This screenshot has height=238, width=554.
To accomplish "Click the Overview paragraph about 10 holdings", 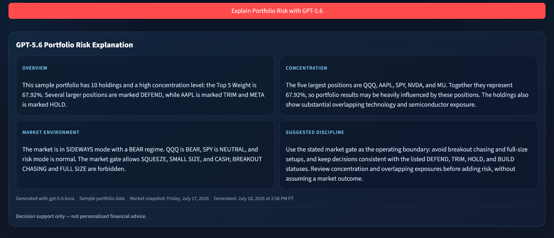I will (143, 95).
